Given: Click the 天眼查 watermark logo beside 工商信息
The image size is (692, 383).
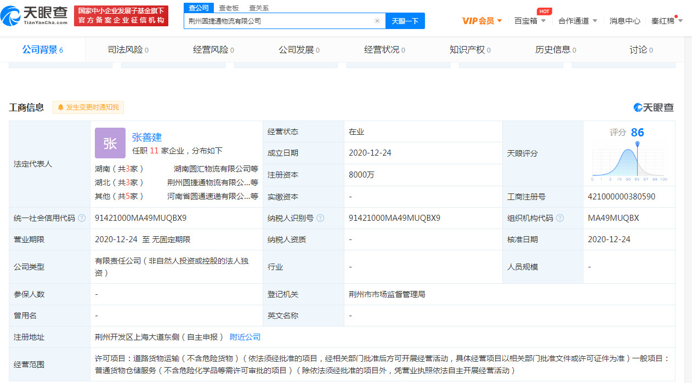Looking at the screenshot, I should tap(654, 107).
